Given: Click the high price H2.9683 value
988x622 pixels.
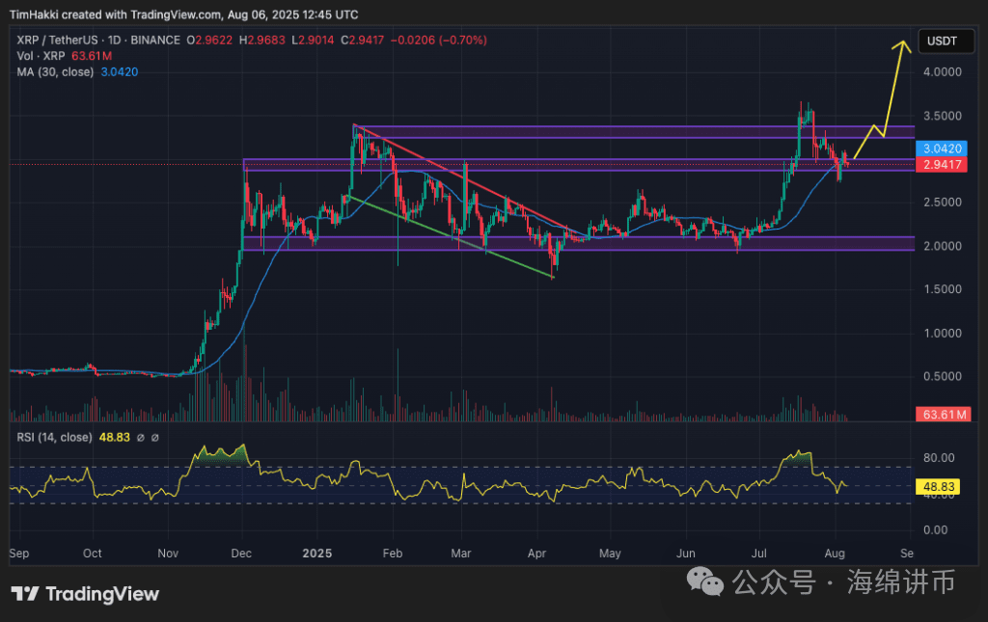Looking at the screenshot, I should 262,41.
